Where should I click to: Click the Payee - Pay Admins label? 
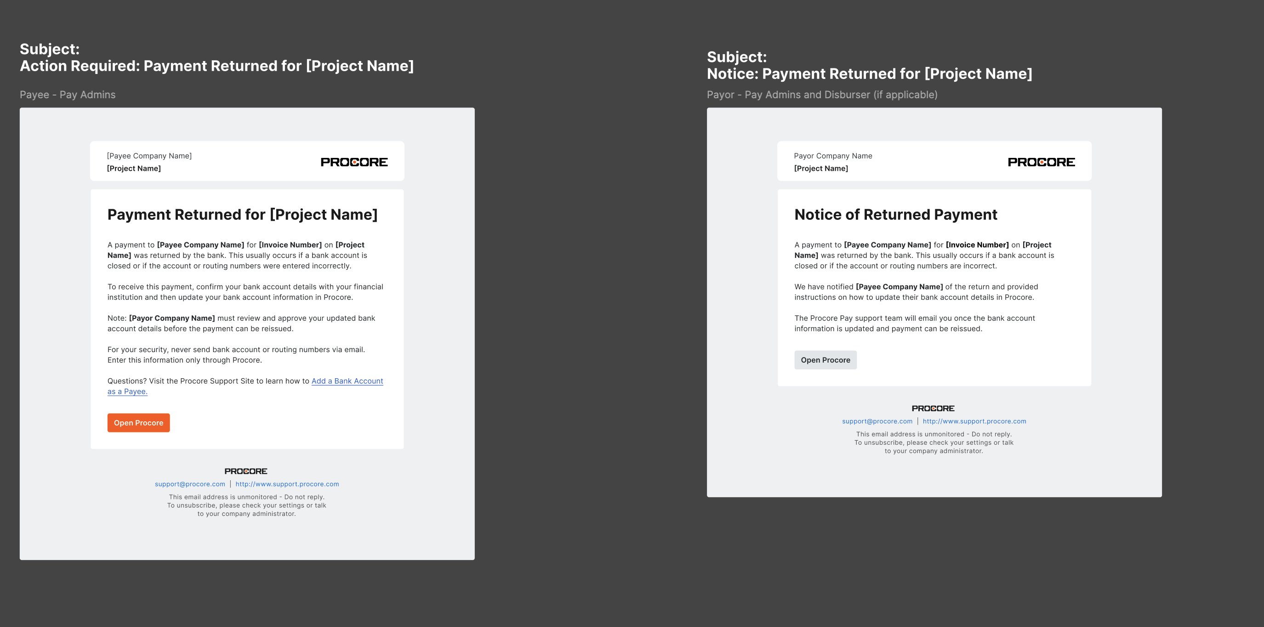click(x=68, y=95)
